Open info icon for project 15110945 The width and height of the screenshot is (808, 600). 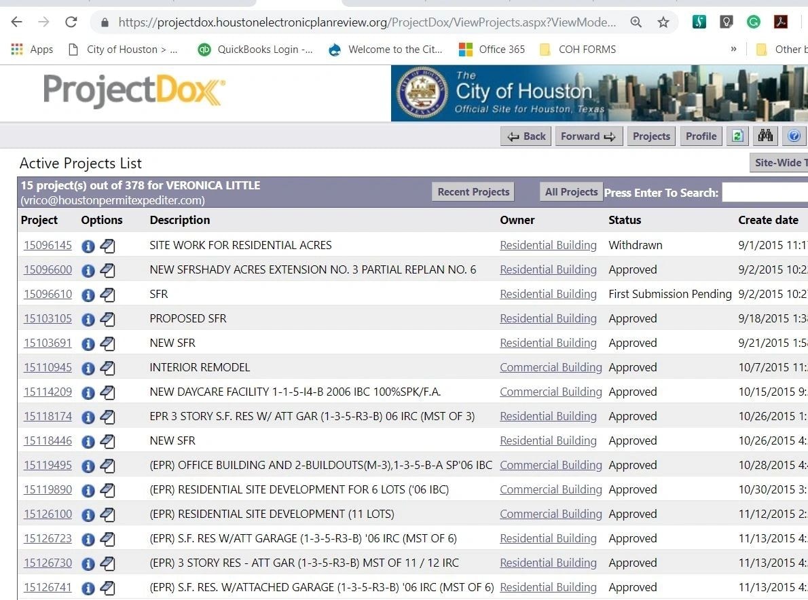(x=88, y=369)
